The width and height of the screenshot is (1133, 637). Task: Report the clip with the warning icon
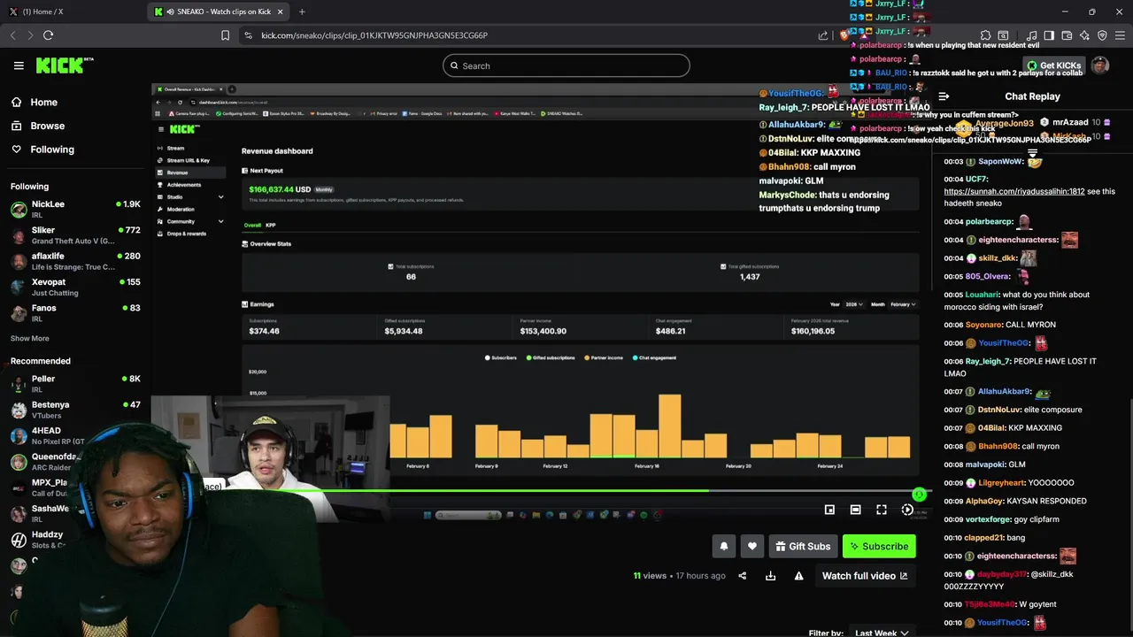[798, 576]
